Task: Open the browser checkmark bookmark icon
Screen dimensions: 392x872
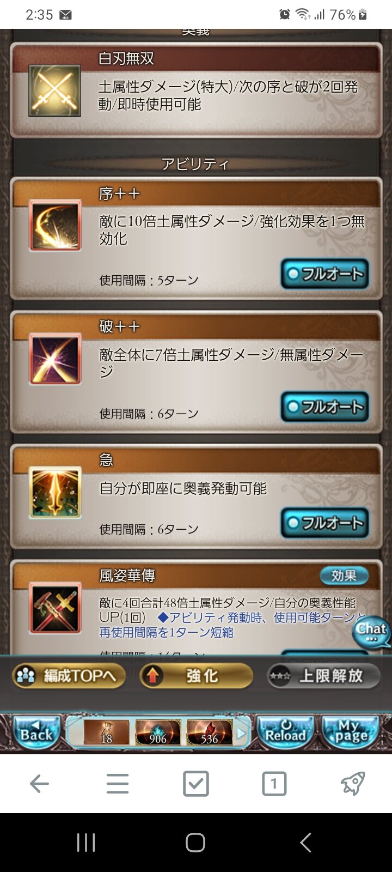Action: [195, 784]
